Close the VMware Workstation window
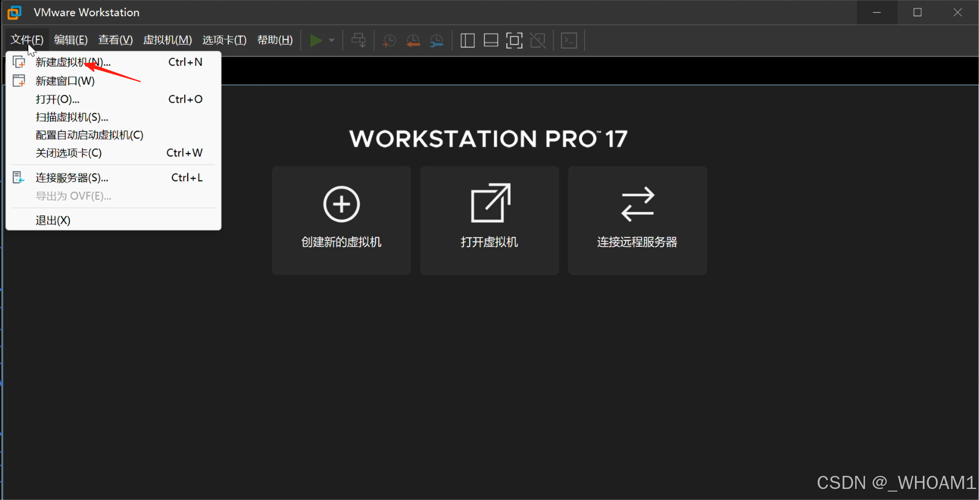Image resolution: width=979 pixels, height=500 pixels. 958,12
